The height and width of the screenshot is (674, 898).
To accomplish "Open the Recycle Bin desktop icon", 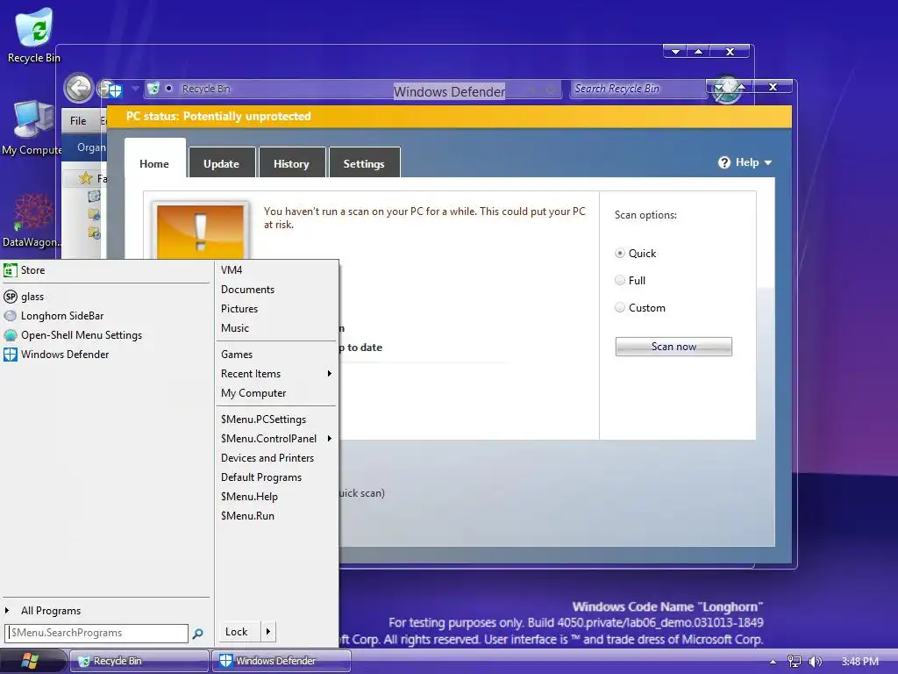I will pos(34,34).
